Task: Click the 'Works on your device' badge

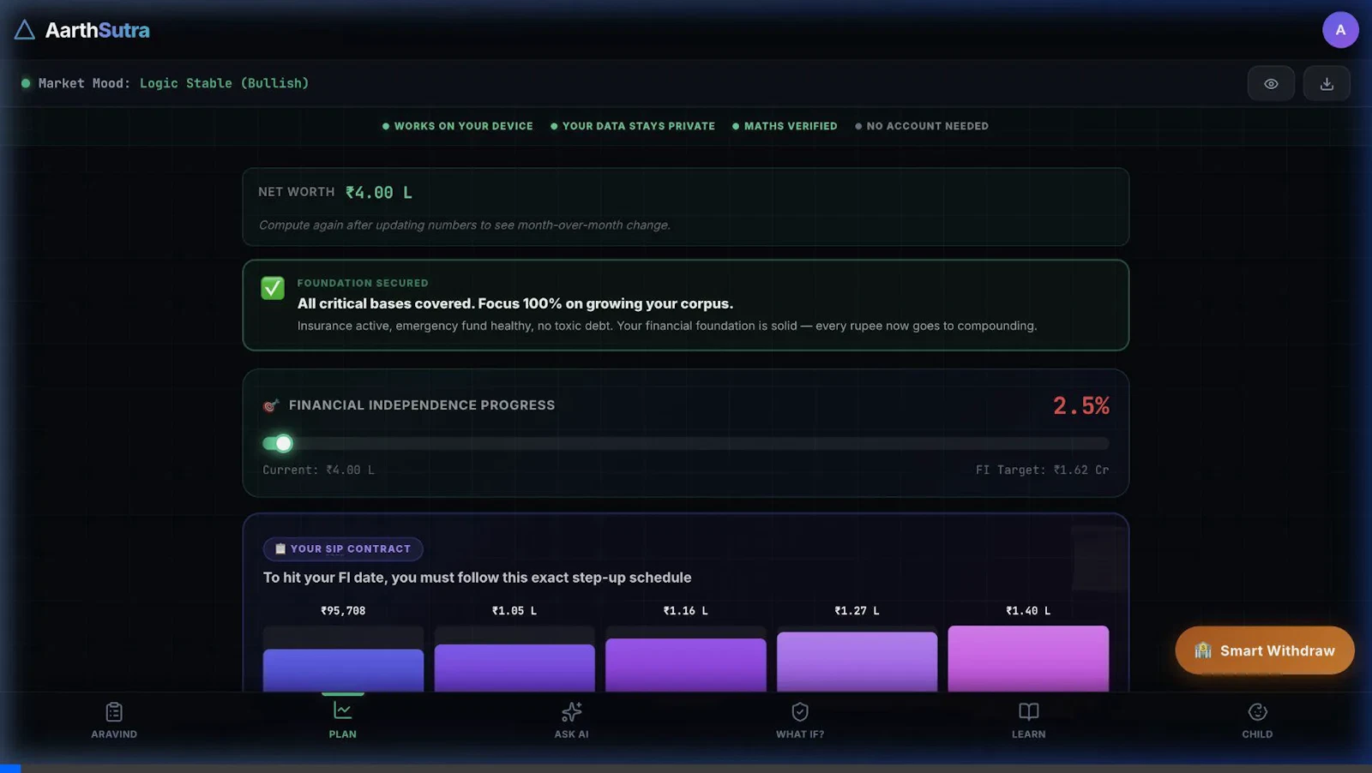Action: 457,126
